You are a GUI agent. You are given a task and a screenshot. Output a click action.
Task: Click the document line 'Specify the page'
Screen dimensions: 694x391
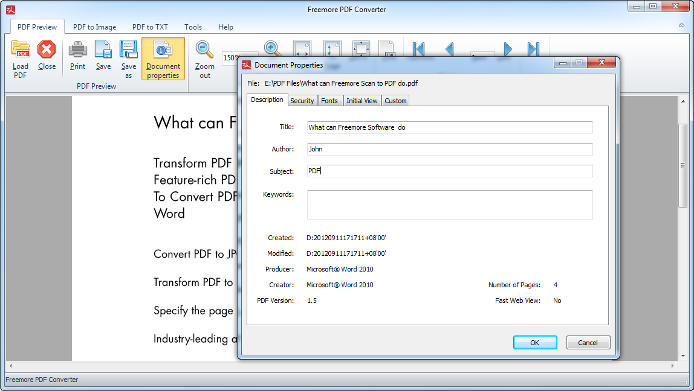point(193,311)
